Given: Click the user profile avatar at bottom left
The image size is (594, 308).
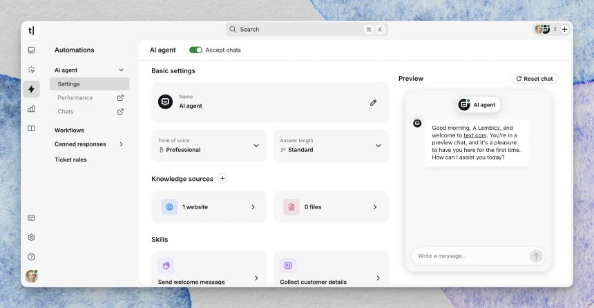Looking at the screenshot, I should pos(31,276).
